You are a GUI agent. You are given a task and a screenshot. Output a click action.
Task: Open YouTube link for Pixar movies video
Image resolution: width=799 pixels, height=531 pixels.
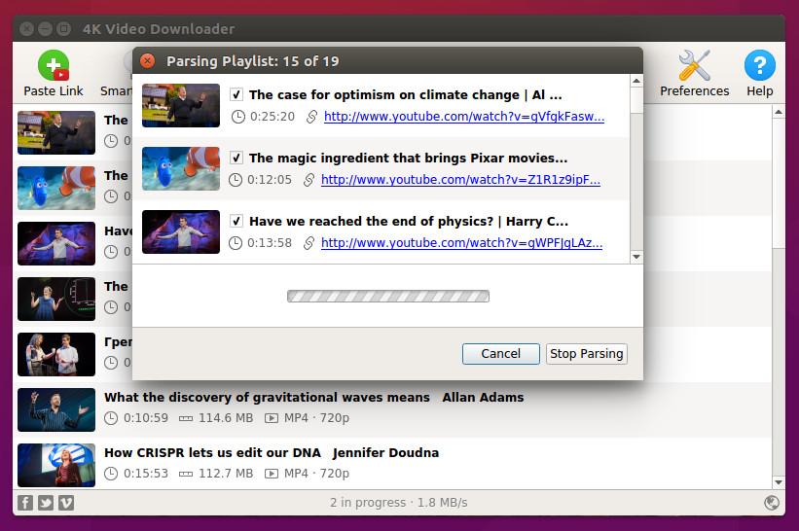click(x=460, y=180)
